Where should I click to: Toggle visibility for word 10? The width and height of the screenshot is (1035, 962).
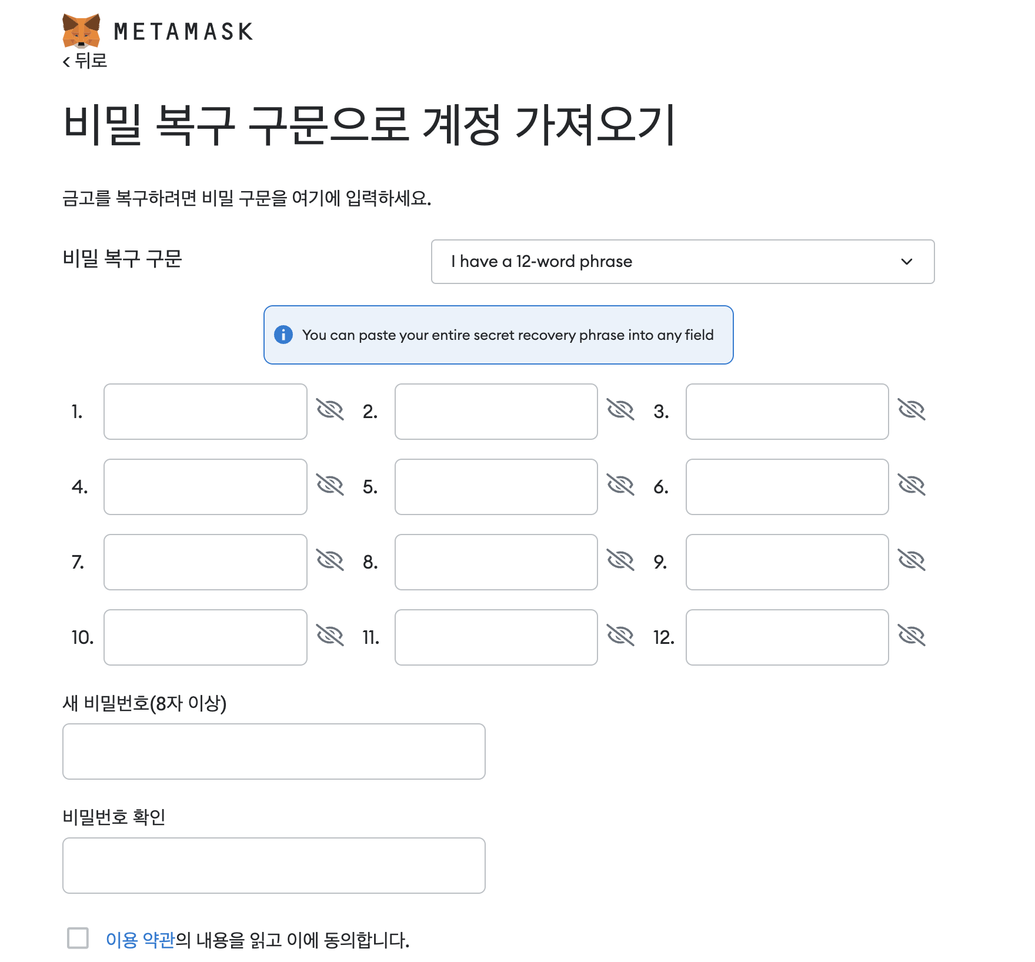click(x=330, y=636)
